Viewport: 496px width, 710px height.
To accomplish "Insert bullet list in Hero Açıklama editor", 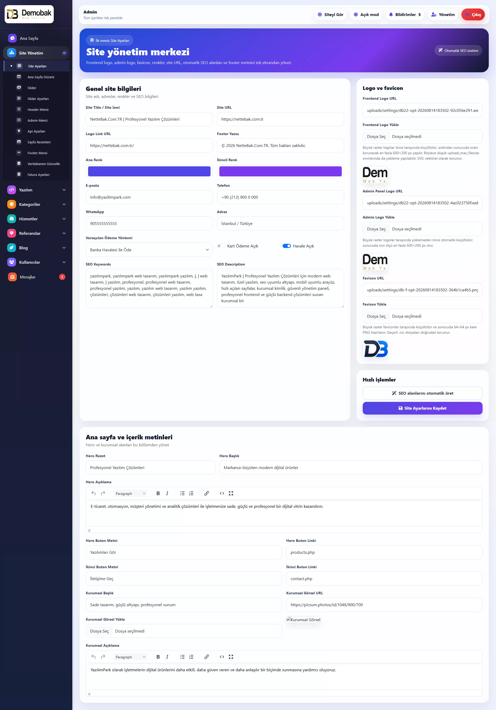I will (182, 493).
